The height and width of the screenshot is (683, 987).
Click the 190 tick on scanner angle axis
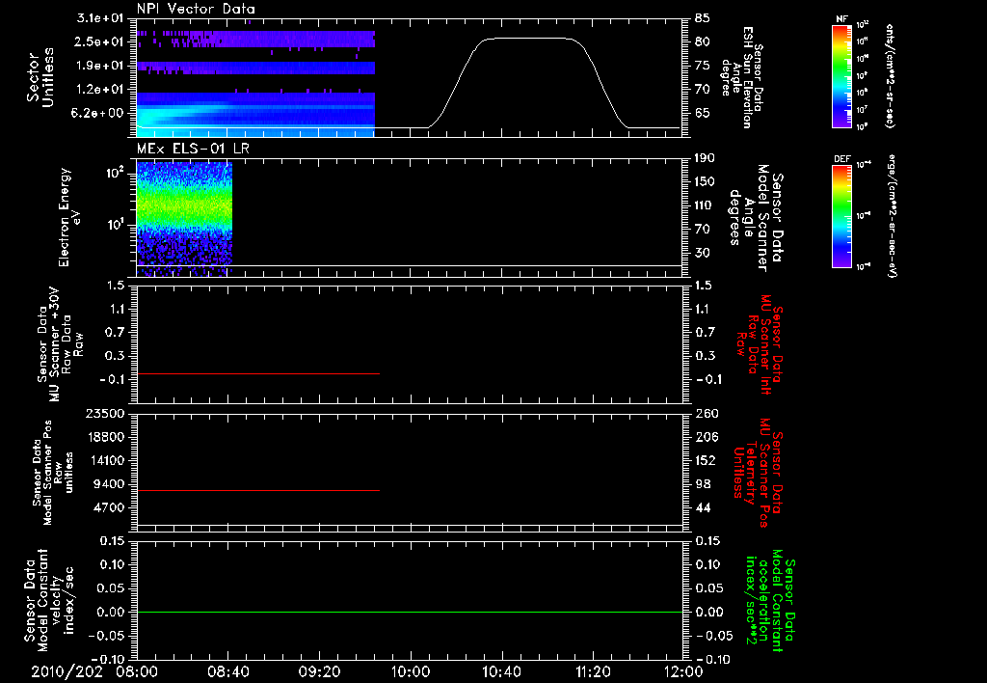tap(706, 158)
